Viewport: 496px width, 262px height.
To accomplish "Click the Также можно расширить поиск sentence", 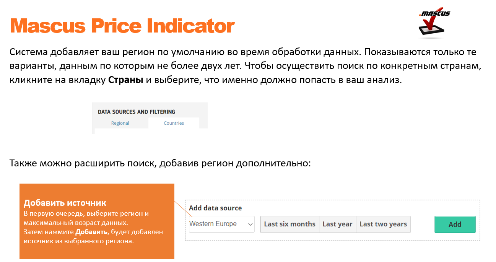I will tap(161, 164).
